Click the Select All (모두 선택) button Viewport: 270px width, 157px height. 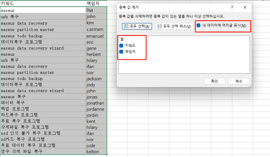tap(137, 26)
